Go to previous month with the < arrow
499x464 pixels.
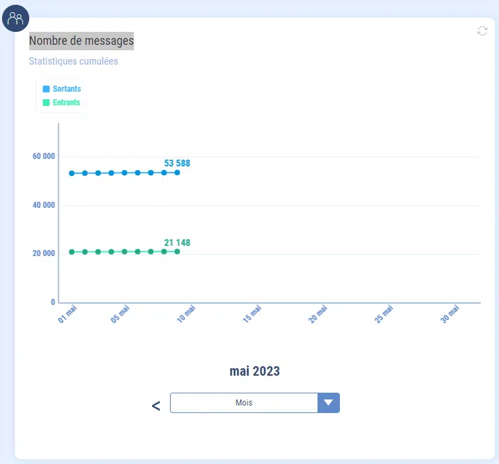[x=156, y=406]
